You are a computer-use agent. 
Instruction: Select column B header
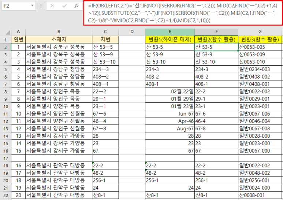(x=59, y=32)
